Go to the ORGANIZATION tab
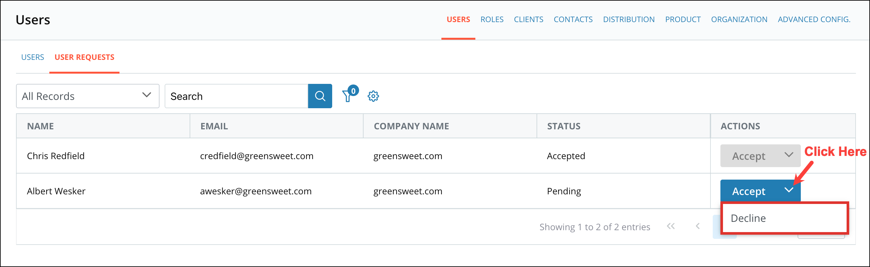870x267 pixels. click(x=739, y=20)
